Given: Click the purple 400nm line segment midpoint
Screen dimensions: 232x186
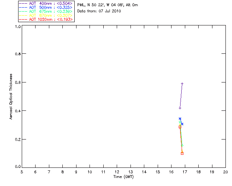Looking at the screenshot, I should (x=181, y=96).
